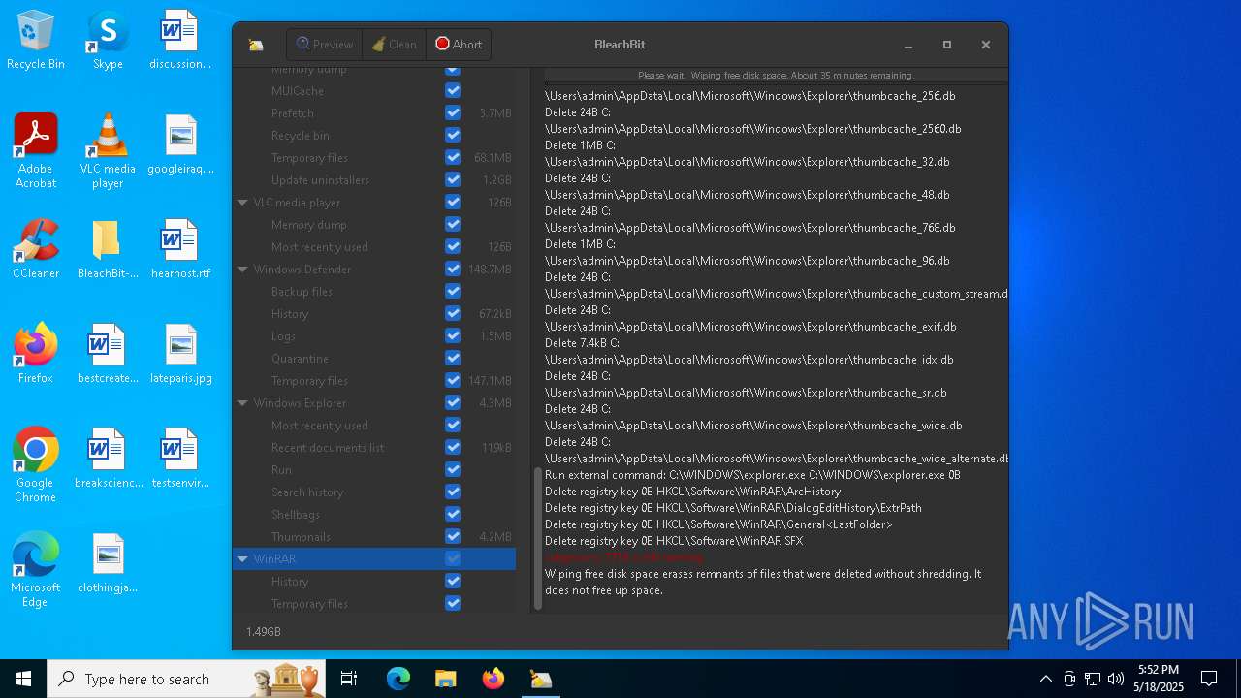
Task: Click the taskbar search box
Action: [x=186, y=679]
